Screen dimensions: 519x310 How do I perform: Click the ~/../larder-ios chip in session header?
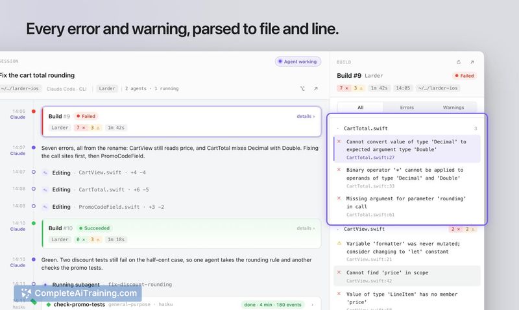click(x=20, y=89)
